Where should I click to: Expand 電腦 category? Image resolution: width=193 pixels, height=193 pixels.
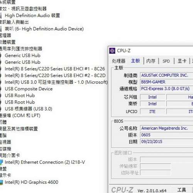pos(3,135)
